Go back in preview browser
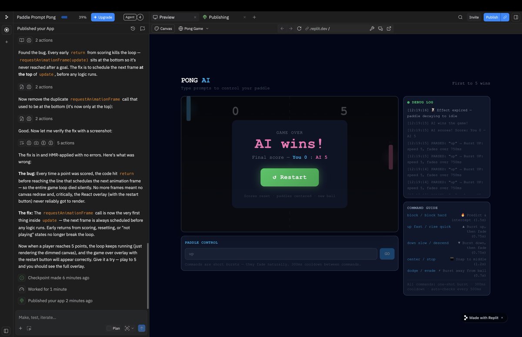 pyautogui.click(x=282, y=29)
